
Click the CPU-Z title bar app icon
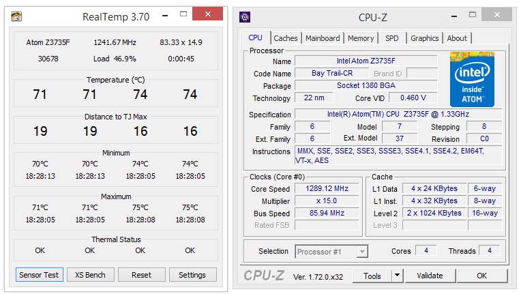[245, 17]
